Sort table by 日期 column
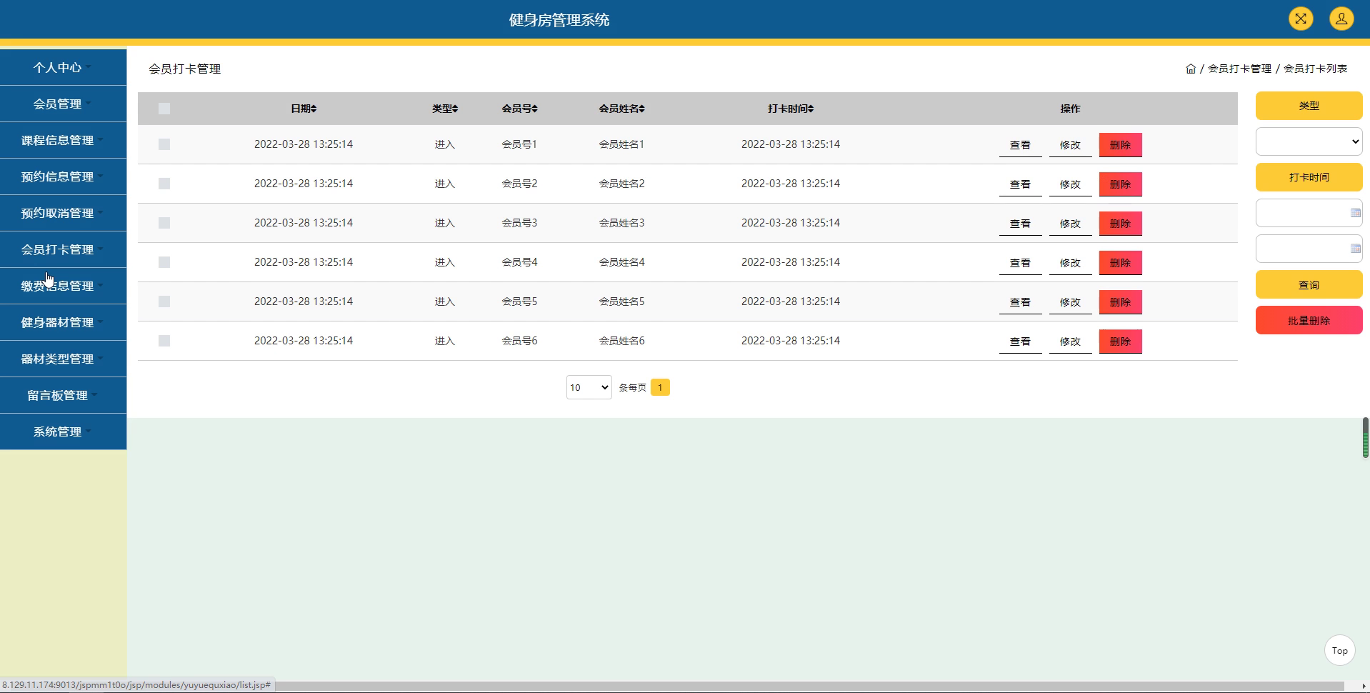 pyautogui.click(x=304, y=109)
